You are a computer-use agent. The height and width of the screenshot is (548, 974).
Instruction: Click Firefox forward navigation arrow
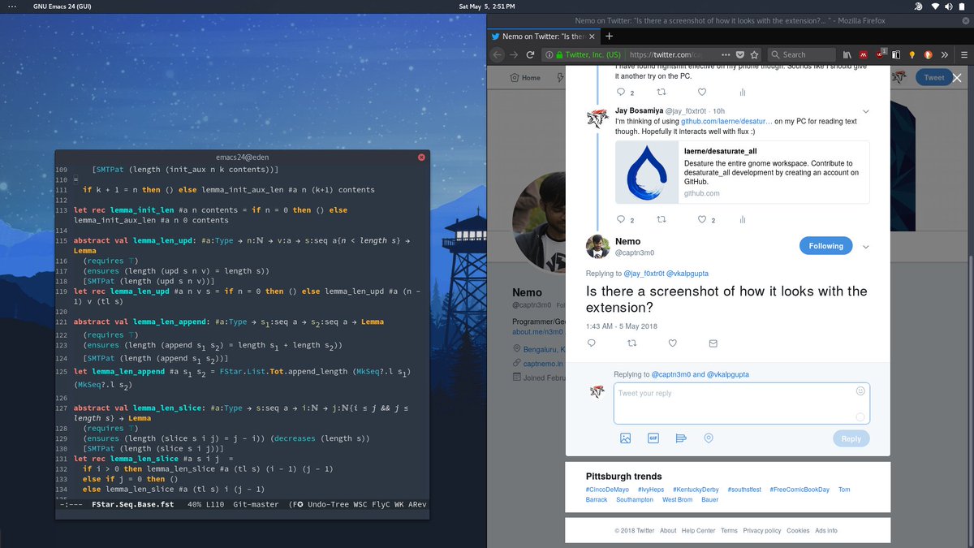(x=514, y=54)
